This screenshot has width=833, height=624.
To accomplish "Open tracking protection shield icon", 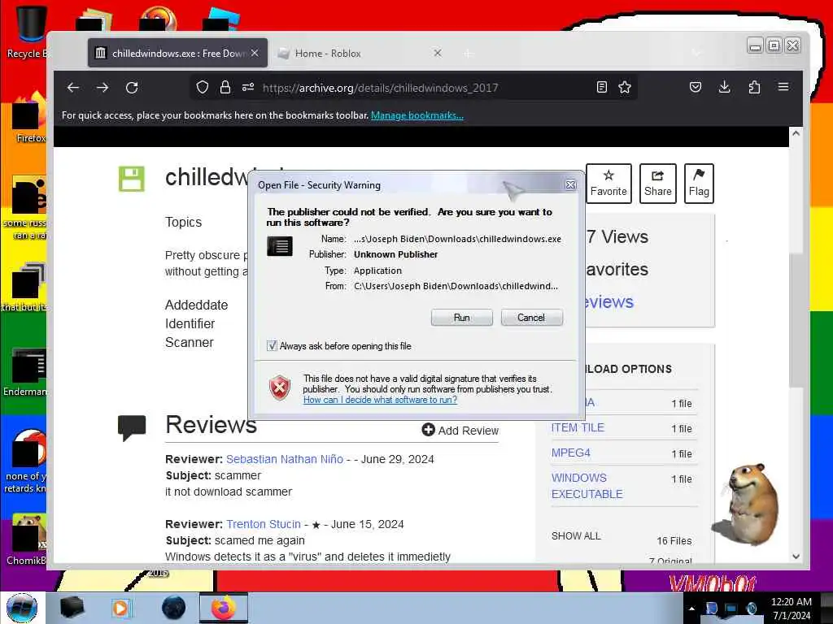I will [x=202, y=87].
